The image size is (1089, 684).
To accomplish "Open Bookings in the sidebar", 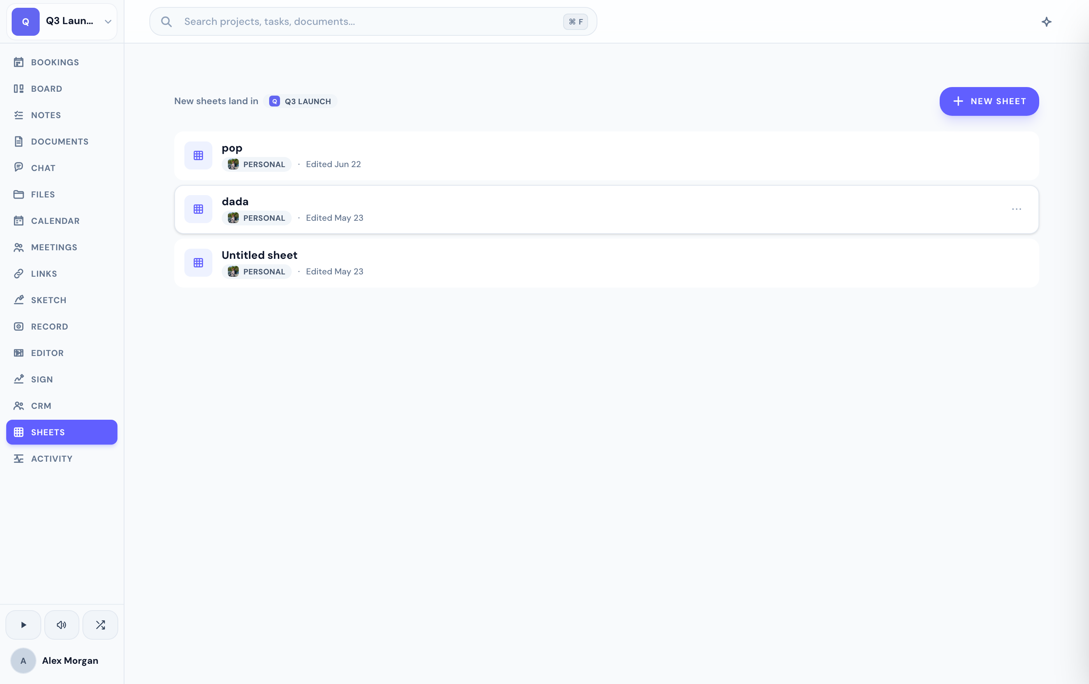I will point(61,62).
